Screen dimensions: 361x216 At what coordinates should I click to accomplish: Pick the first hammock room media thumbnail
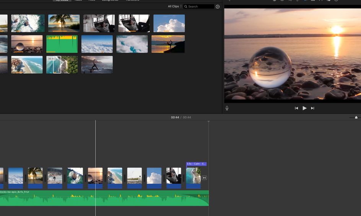click(x=99, y=23)
